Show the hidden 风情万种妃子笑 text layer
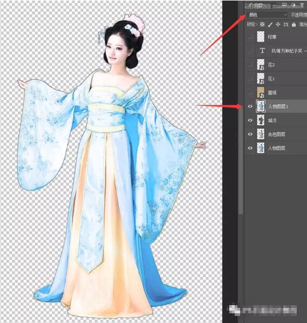Image resolution: width=307 pixels, height=323 pixels. coord(250,51)
